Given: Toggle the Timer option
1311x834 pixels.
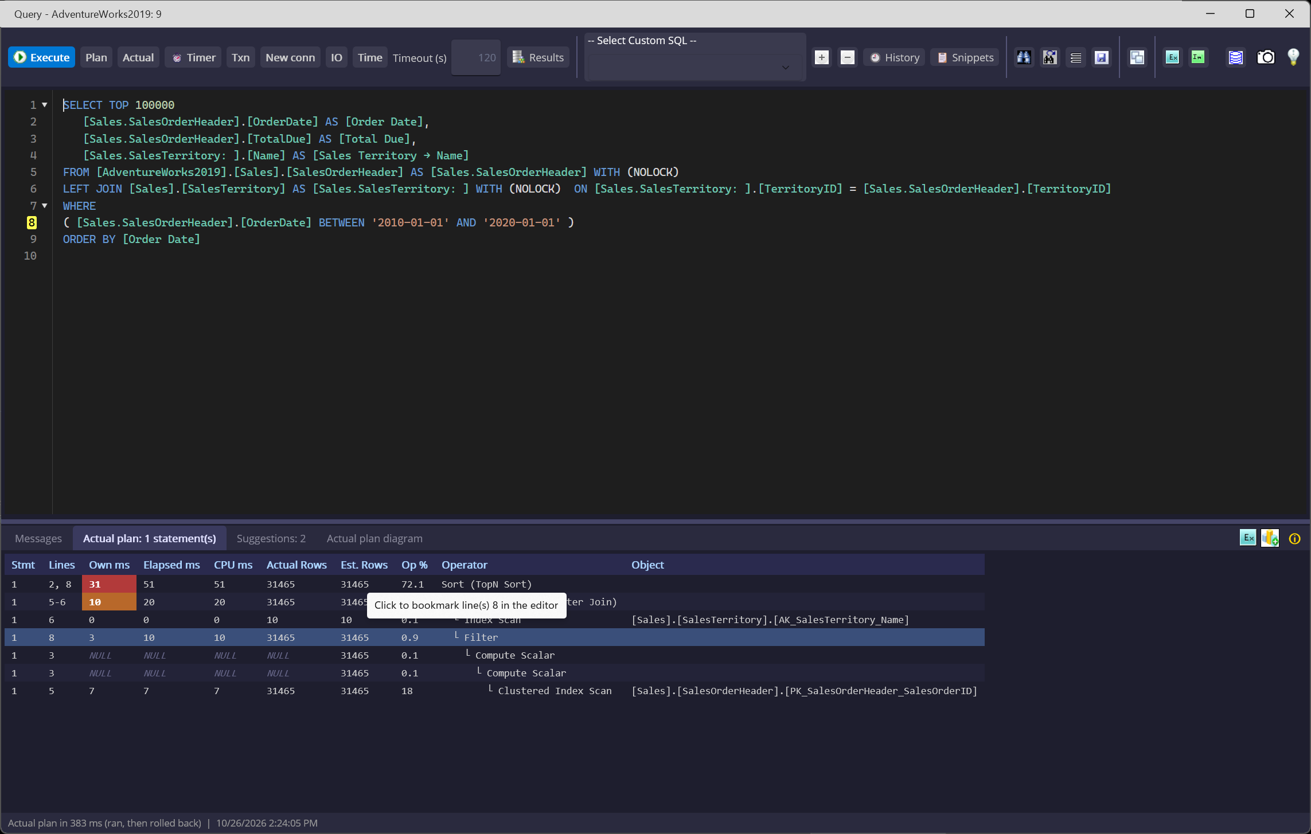Looking at the screenshot, I should [x=193, y=57].
